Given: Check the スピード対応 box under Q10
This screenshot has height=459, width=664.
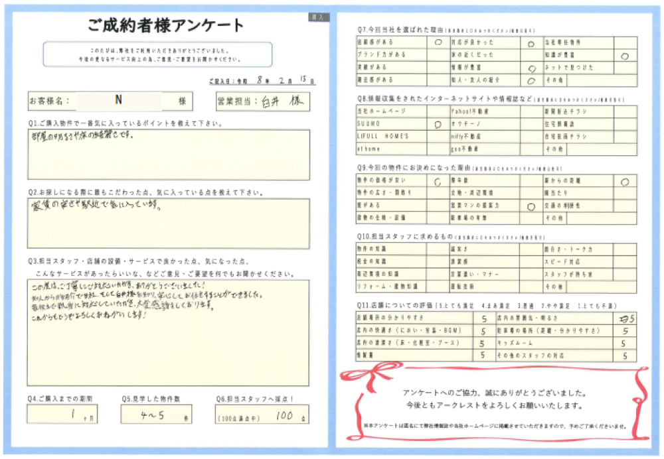Looking at the screenshot, I should tap(624, 261).
